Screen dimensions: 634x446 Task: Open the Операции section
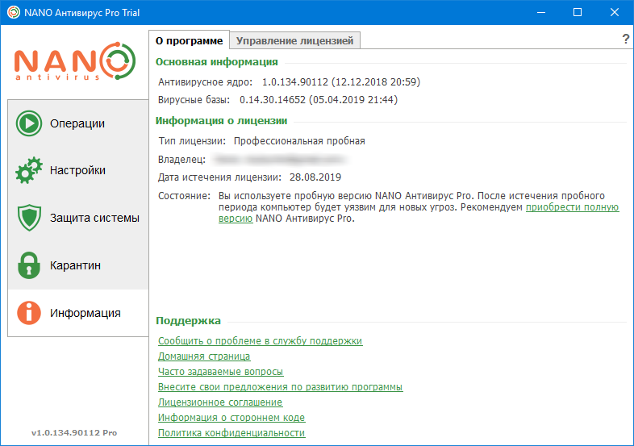point(77,123)
